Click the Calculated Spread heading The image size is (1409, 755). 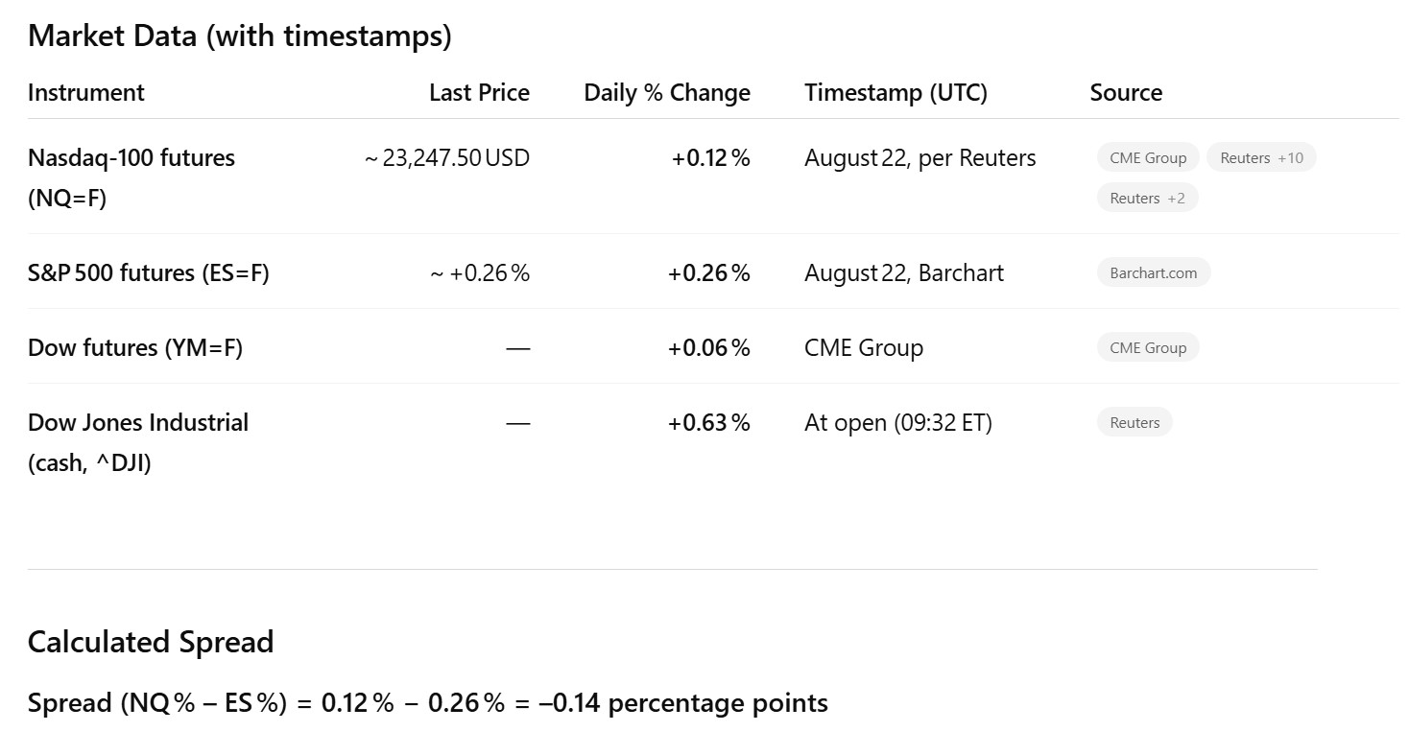(151, 642)
